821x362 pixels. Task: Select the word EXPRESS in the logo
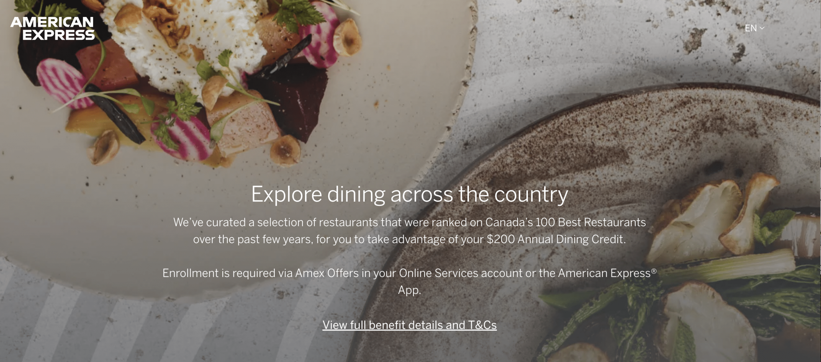pyautogui.click(x=59, y=35)
